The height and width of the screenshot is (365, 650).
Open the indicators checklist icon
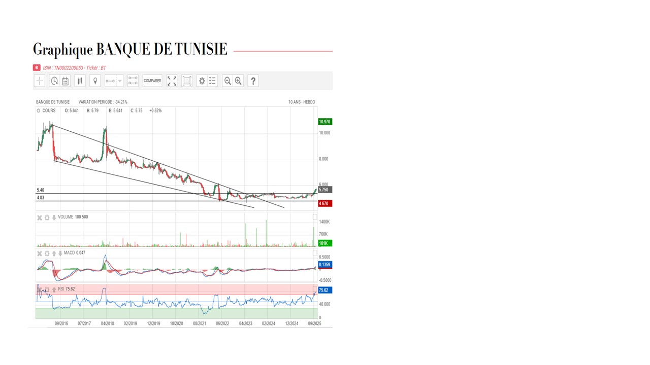coord(212,81)
